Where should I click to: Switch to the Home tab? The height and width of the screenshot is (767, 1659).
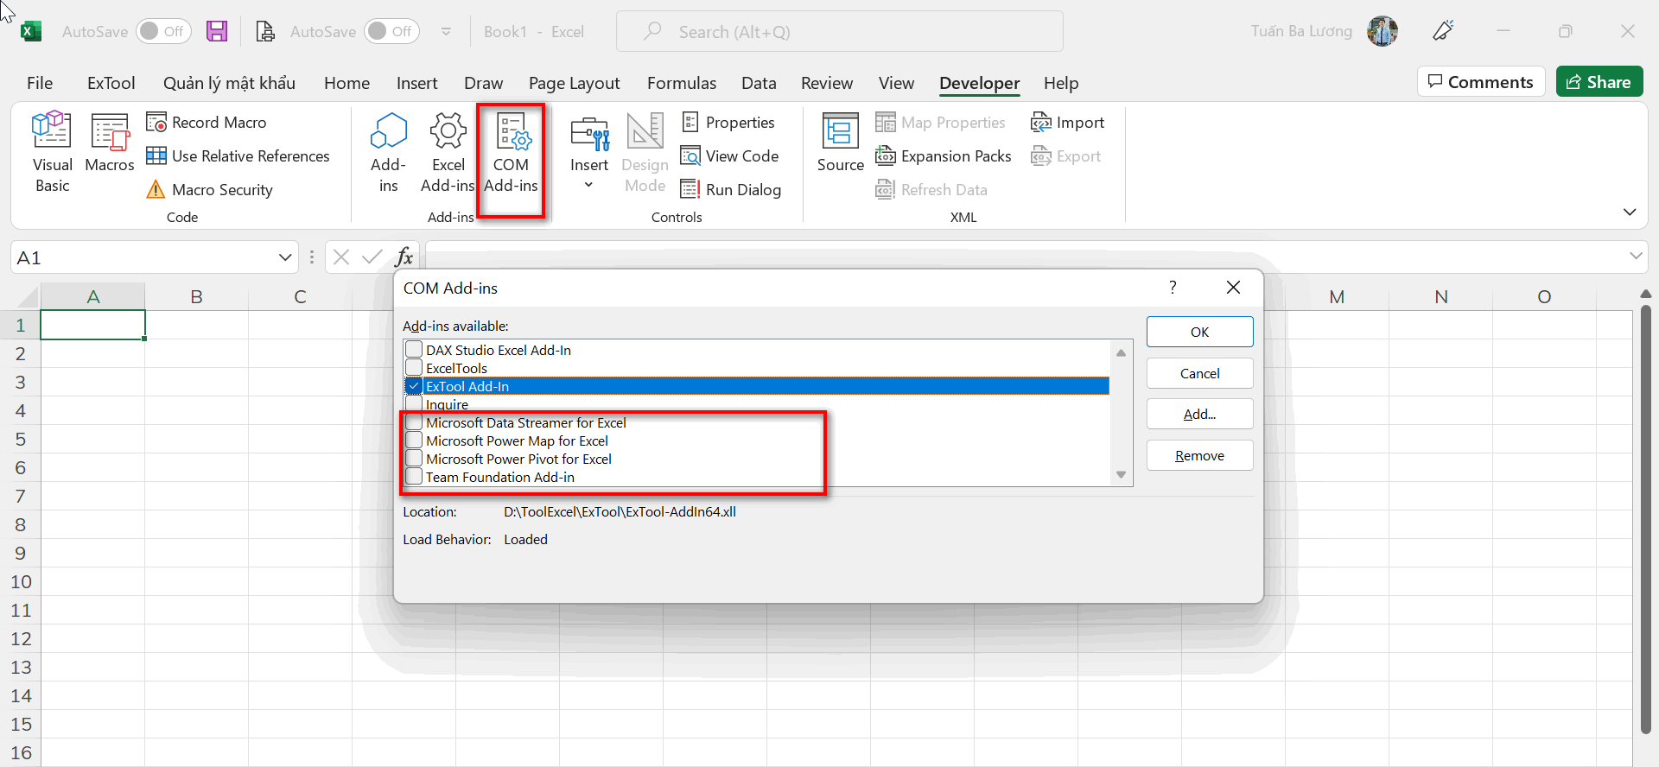(346, 83)
